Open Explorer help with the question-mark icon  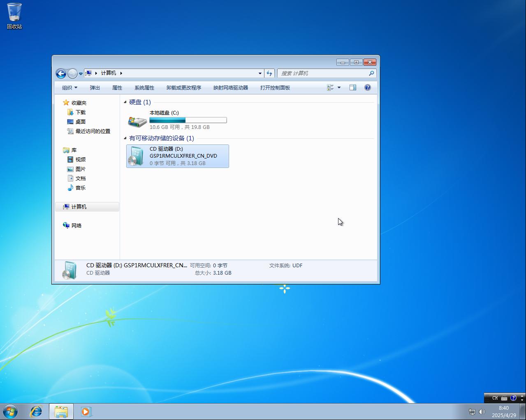click(x=368, y=87)
